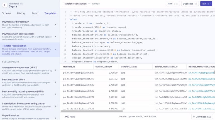Open the Basic customer churn template
The image size is (215, 120).
click(30, 82)
